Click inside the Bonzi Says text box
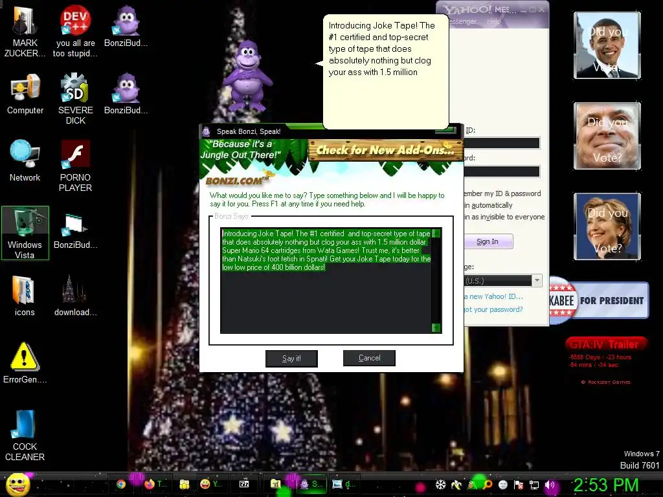The image size is (663, 497). [326, 281]
